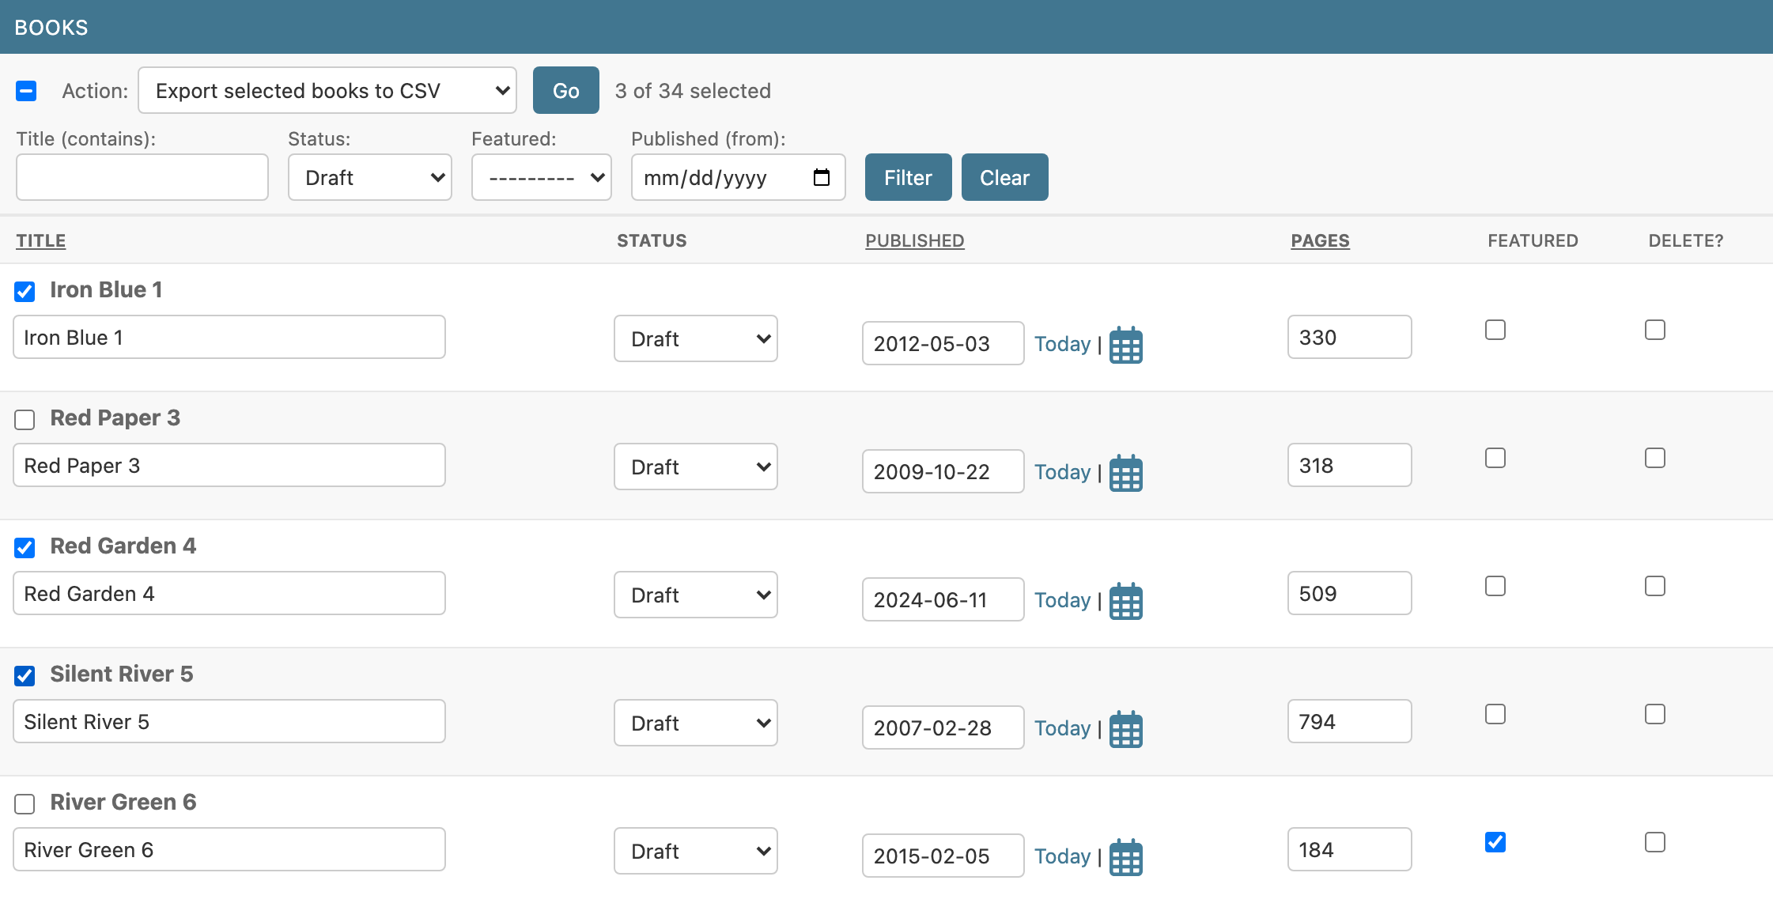Focus the Title (contains) filter field

142,177
